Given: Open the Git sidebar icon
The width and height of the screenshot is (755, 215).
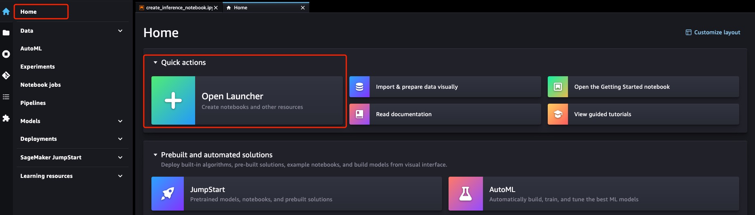Looking at the screenshot, I should (x=6, y=75).
